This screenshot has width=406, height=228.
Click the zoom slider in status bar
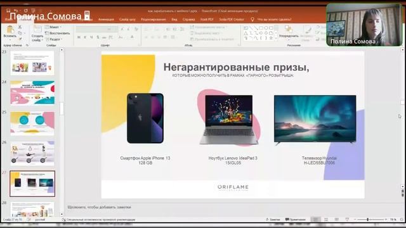tap(370, 220)
